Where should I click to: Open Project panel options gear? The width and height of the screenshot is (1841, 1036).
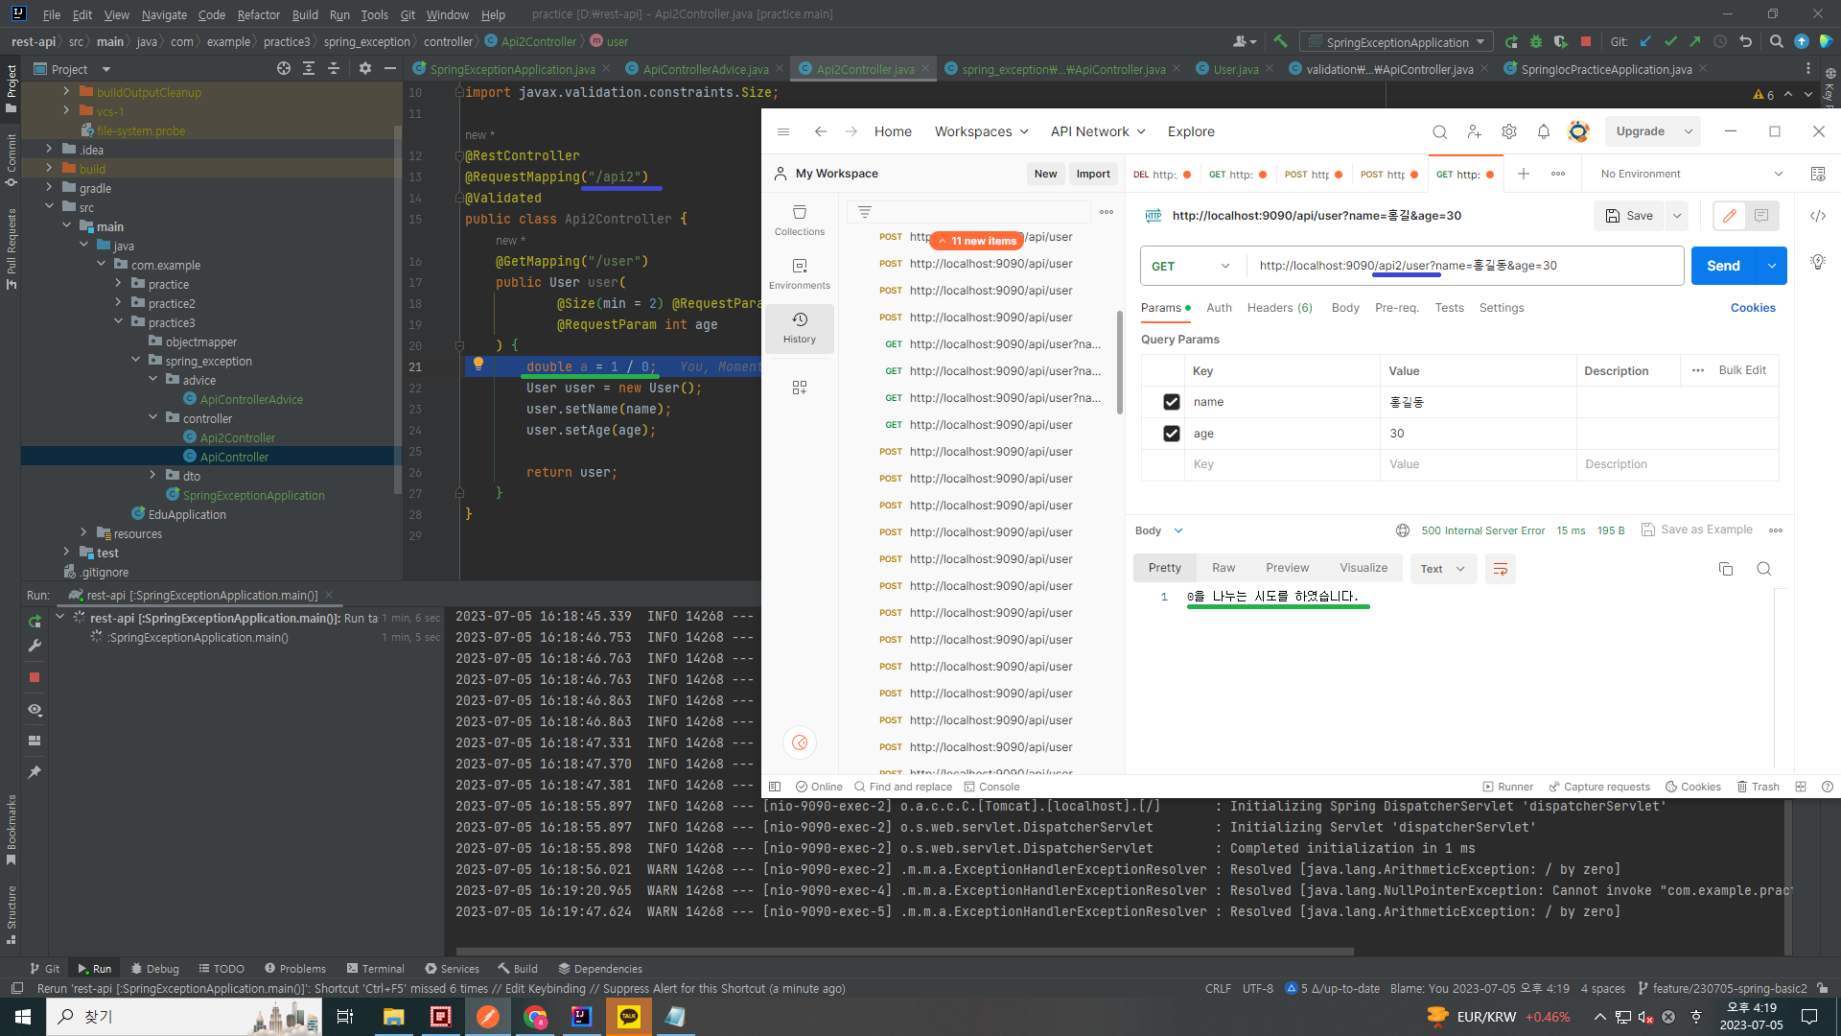tap(365, 68)
